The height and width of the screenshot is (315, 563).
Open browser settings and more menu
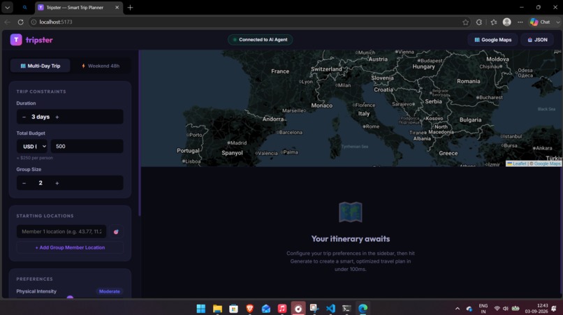(520, 22)
